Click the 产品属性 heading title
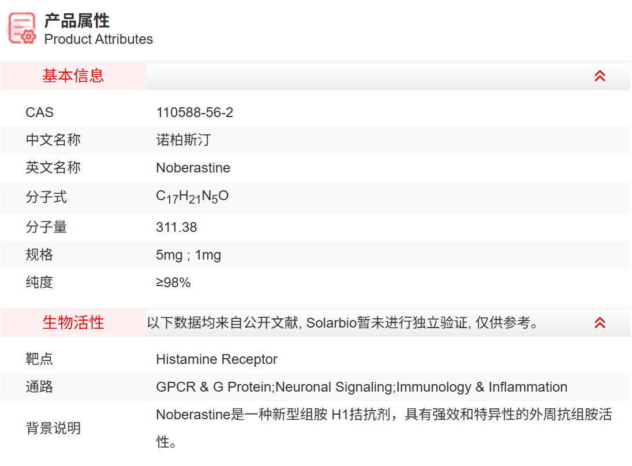Image resolution: width=632 pixels, height=466 pixels. pos(77,21)
